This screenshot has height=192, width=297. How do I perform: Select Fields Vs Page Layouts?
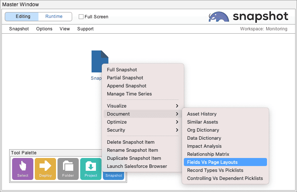225,162
